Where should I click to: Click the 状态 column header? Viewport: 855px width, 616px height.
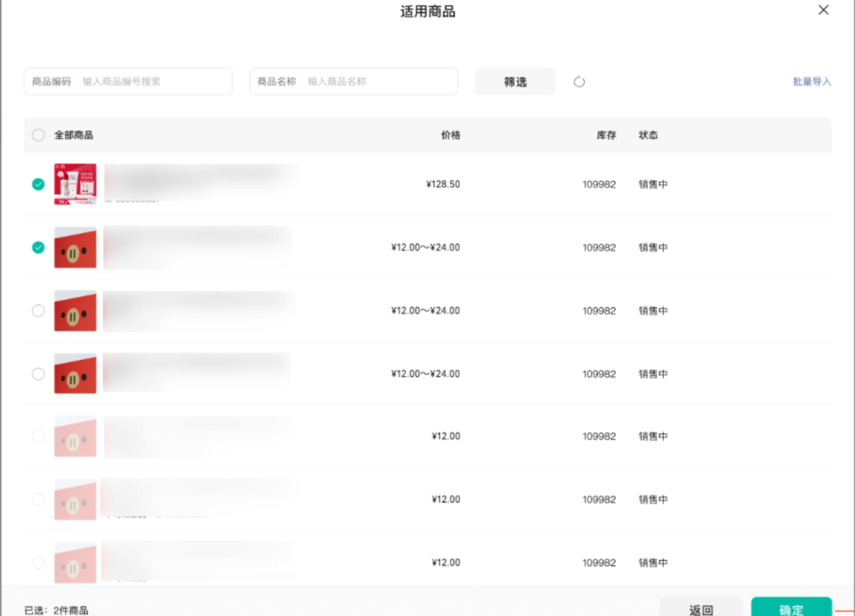pyautogui.click(x=648, y=135)
